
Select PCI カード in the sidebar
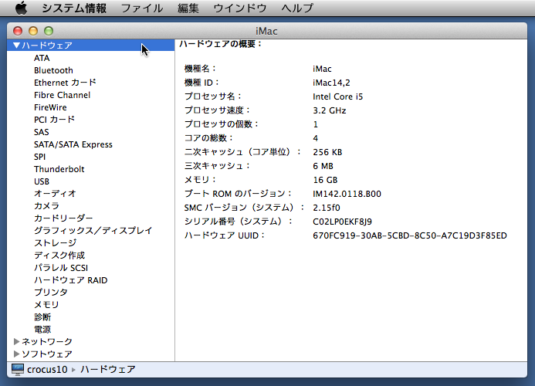click(x=54, y=120)
